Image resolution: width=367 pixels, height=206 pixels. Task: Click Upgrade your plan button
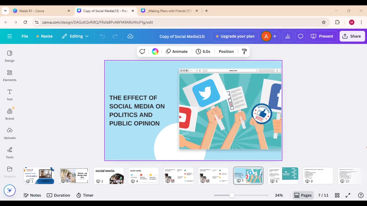(x=235, y=36)
